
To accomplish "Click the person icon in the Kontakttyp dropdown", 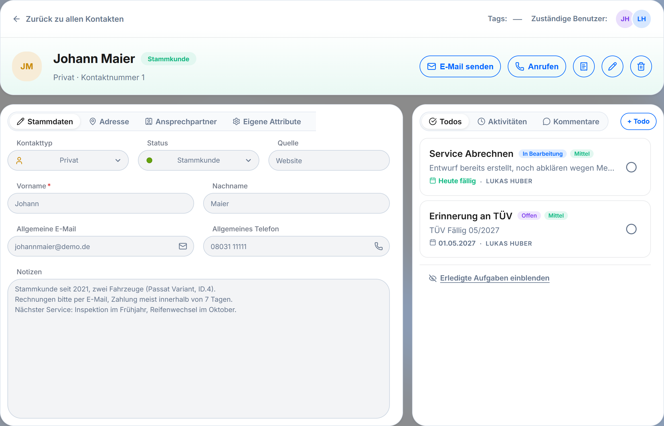I will pyautogui.click(x=19, y=160).
